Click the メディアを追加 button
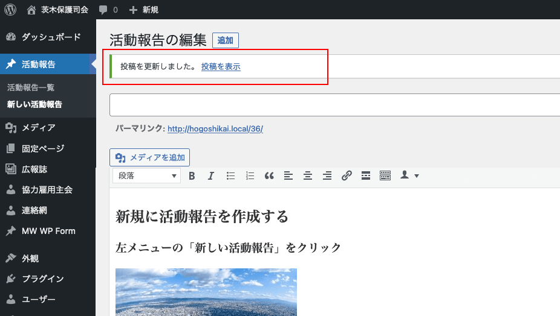The height and width of the screenshot is (316, 560). tap(150, 157)
